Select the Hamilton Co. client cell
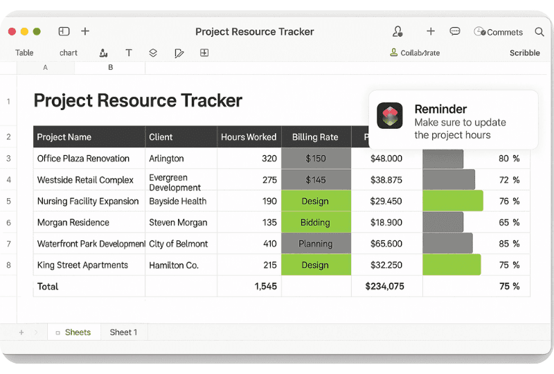This screenshot has width=554, height=374. [x=181, y=265]
